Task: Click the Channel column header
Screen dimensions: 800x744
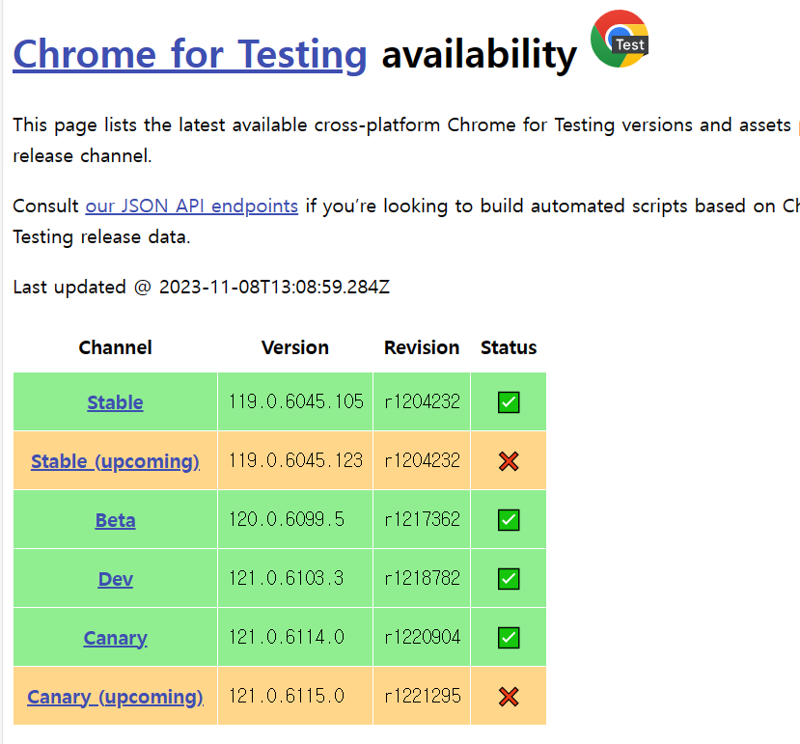Action: [115, 347]
